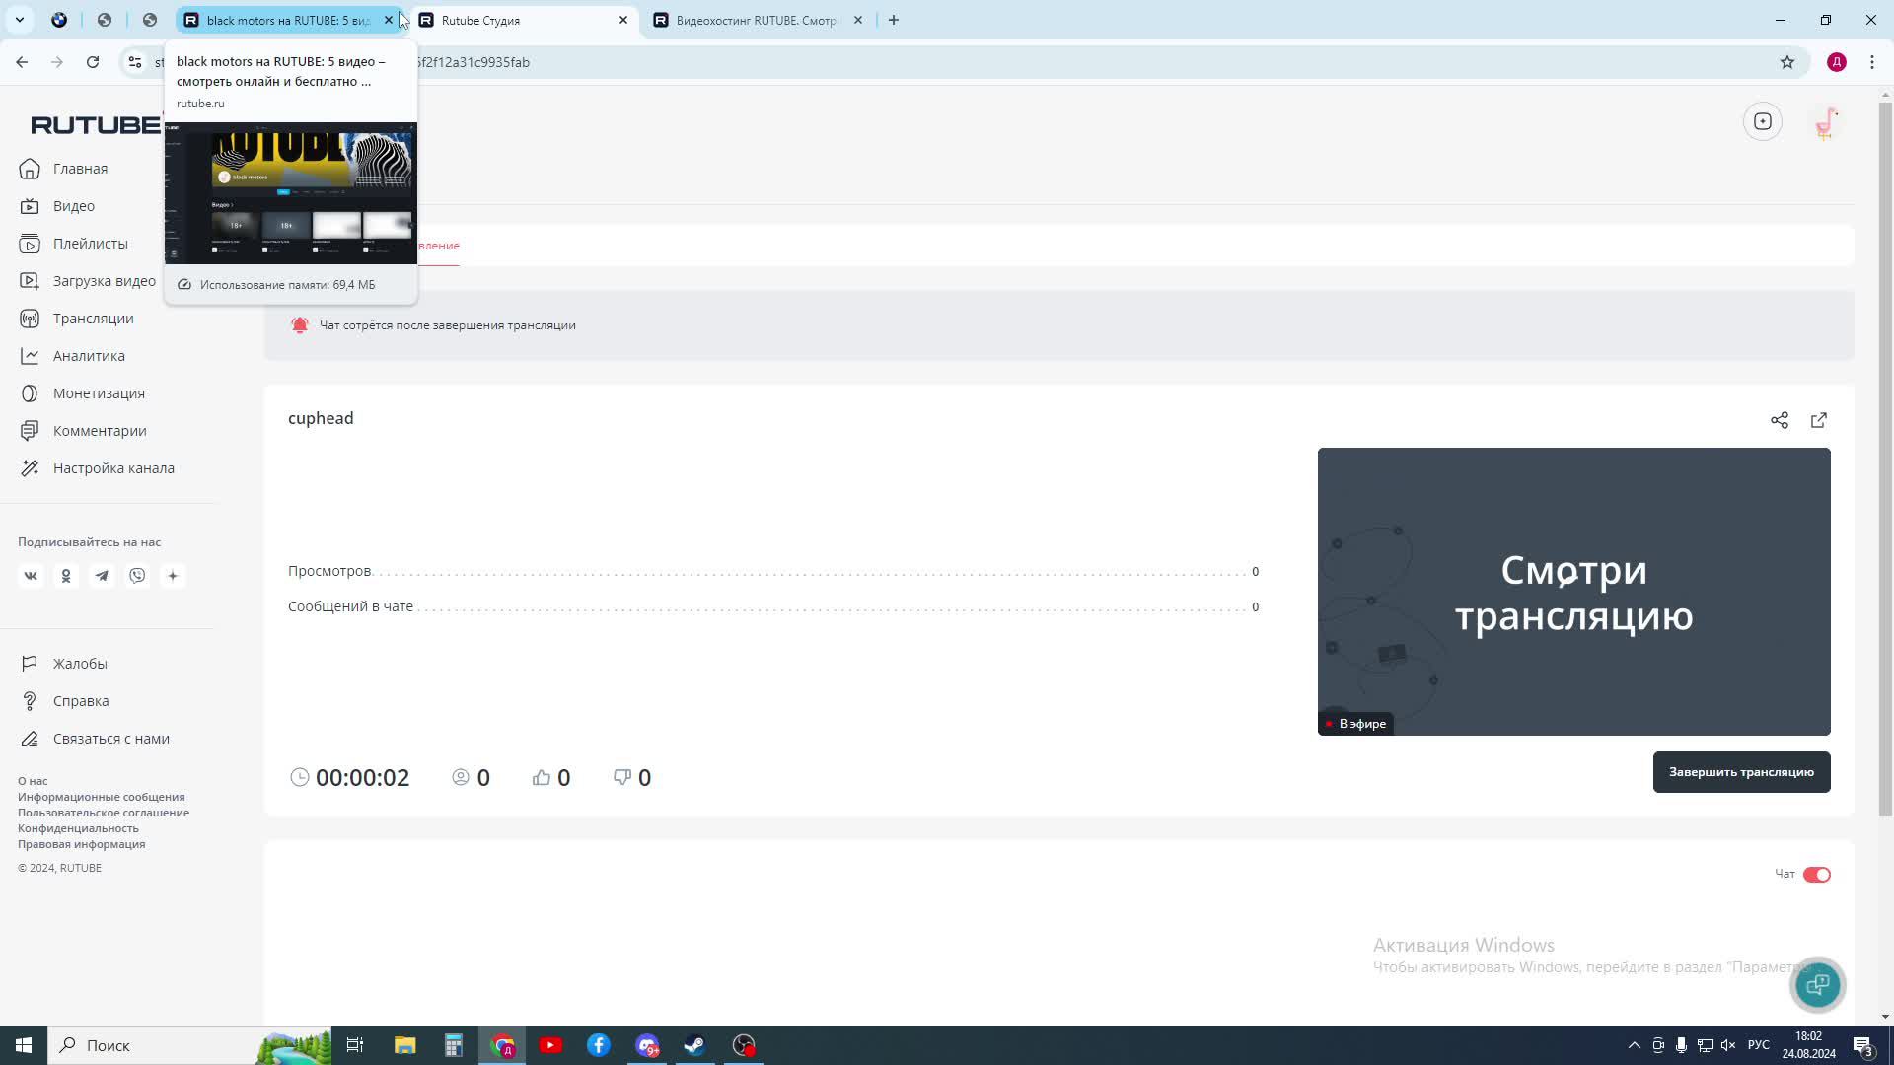Open the support chat bubble icon

pos(1817,984)
